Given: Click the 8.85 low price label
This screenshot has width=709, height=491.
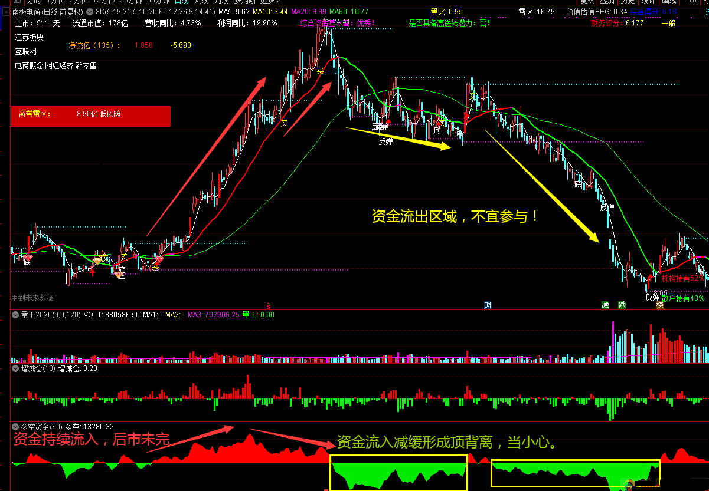Looking at the screenshot, I should (660, 292).
